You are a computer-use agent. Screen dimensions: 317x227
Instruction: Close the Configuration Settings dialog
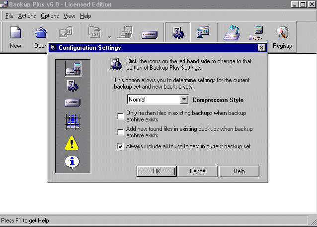pos(262,48)
